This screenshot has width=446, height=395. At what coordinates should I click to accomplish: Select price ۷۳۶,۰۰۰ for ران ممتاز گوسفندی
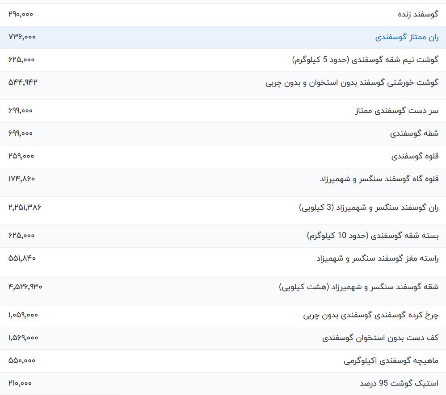(x=22, y=37)
